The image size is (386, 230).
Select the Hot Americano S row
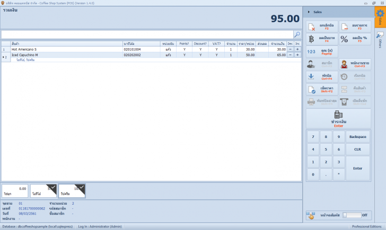point(151,49)
